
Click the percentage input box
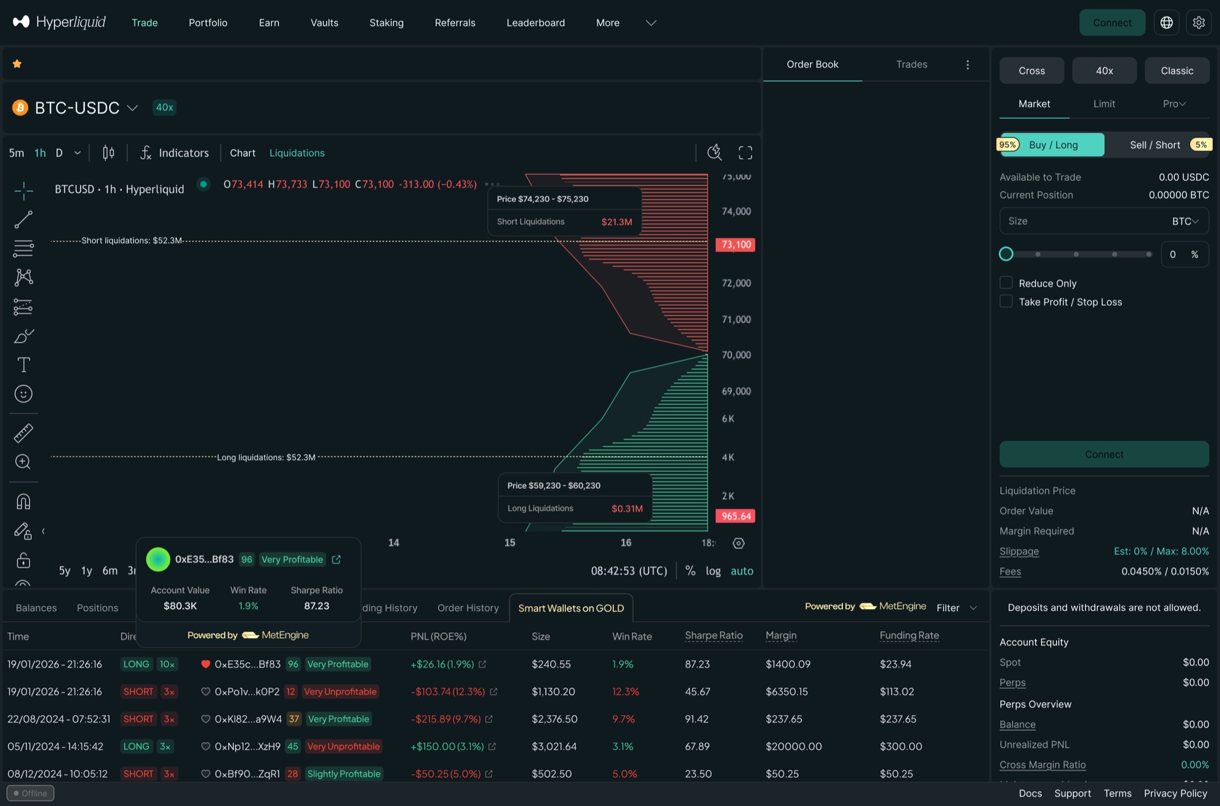point(1185,254)
